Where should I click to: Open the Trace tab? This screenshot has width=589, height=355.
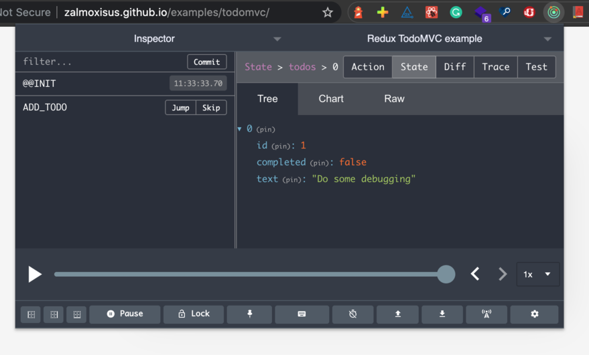click(496, 67)
